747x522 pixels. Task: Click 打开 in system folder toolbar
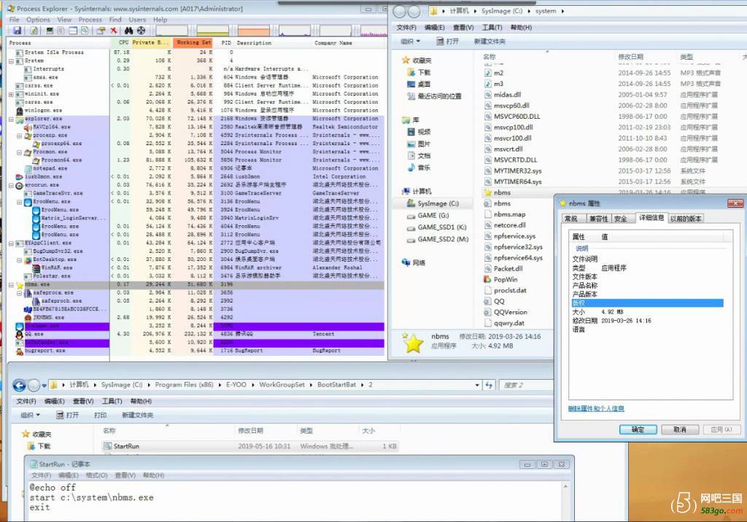[447, 42]
